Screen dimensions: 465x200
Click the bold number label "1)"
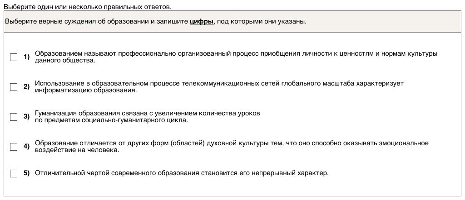(x=26, y=57)
